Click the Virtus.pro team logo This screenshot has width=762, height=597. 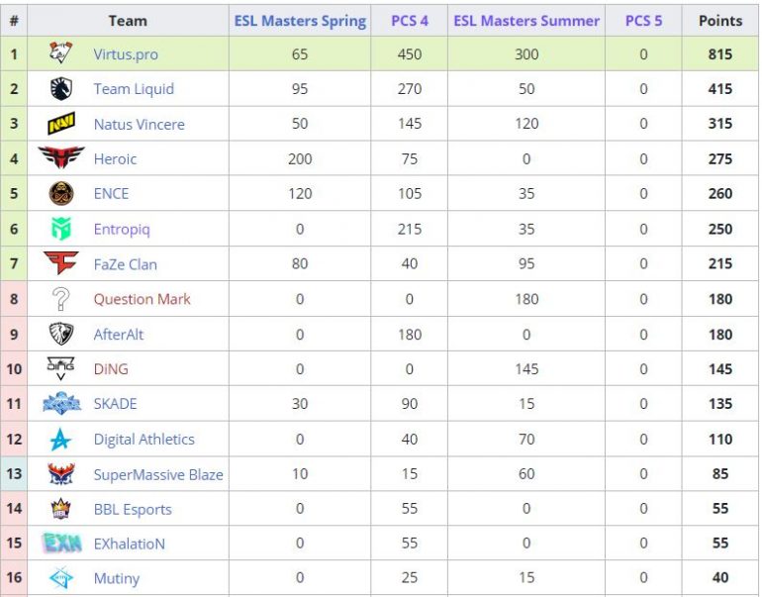click(x=61, y=54)
